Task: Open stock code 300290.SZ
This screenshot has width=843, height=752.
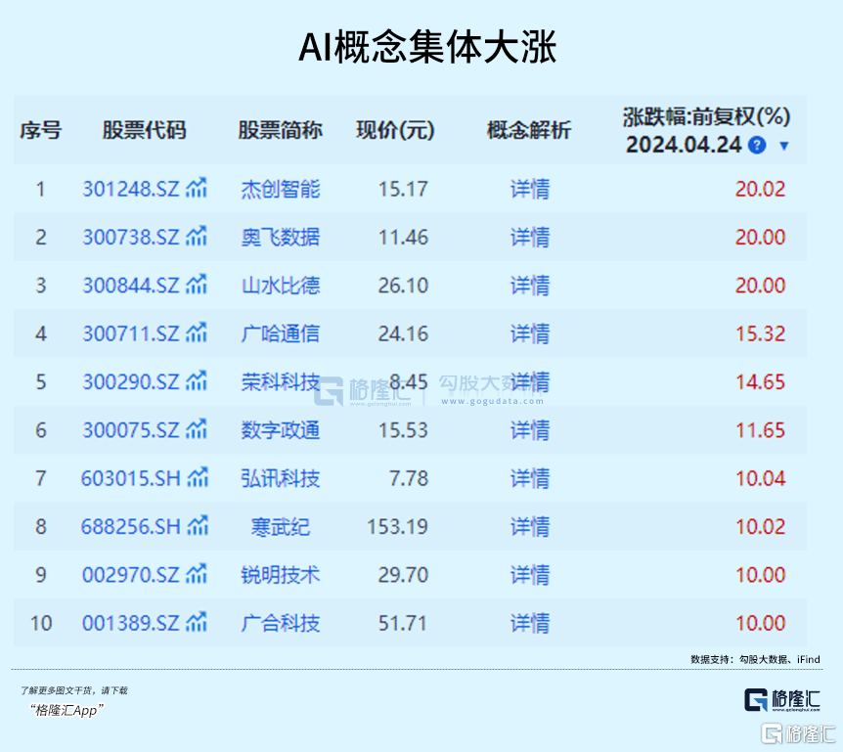Action: pyautogui.click(x=130, y=381)
